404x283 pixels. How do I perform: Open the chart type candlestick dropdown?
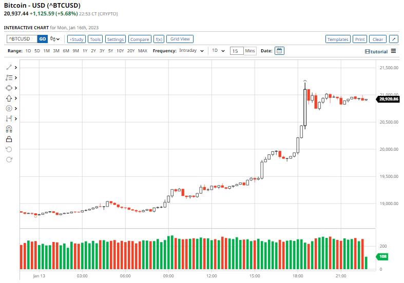click(55, 39)
